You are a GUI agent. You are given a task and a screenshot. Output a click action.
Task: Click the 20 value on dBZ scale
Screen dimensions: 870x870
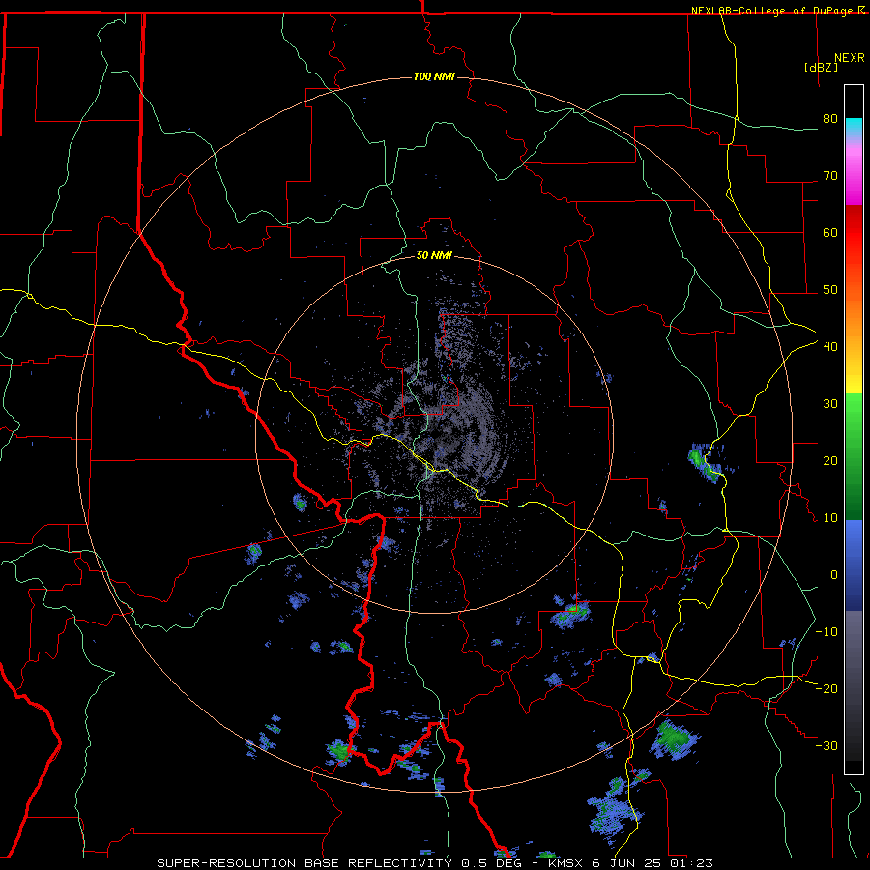click(x=830, y=460)
